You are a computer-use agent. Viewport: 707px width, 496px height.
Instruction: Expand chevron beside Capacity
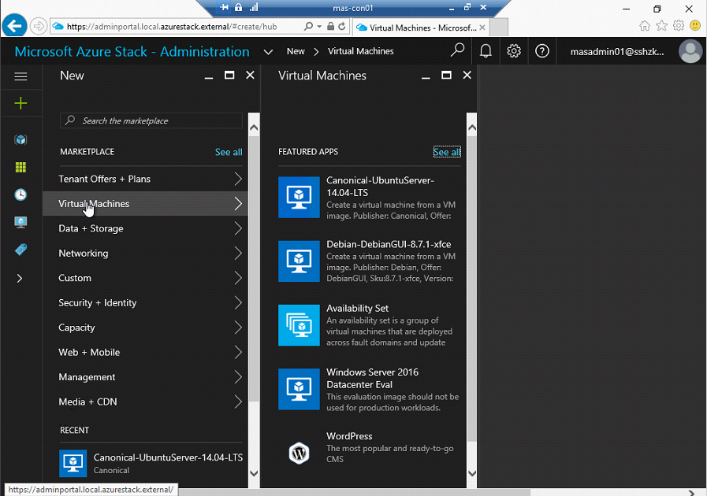(238, 328)
